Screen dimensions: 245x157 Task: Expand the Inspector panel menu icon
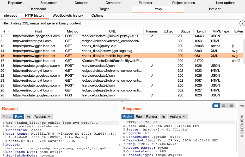click(242, 107)
